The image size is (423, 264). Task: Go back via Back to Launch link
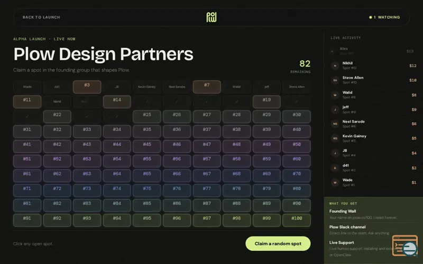click(x=41, y=17)
